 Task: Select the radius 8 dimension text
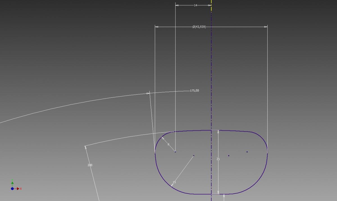[x=168, y=144]
